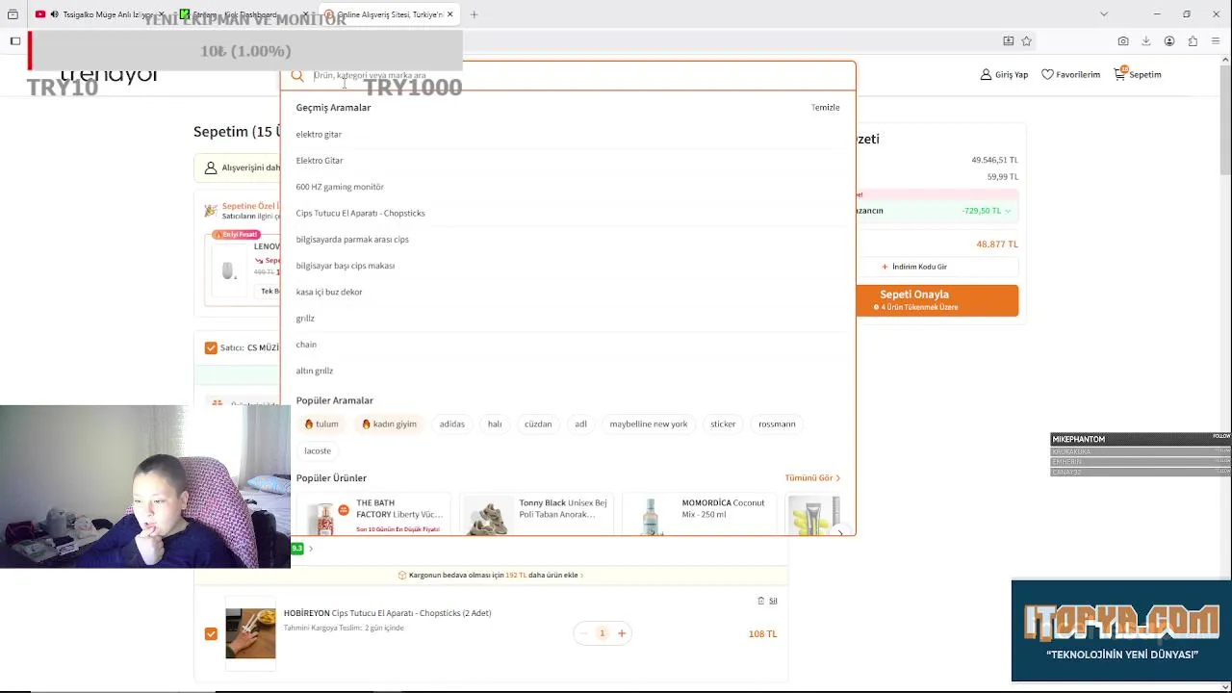Toggle the Satıcı CS MÜZİK seller checkbox
This screenshot has width=1232, height=693.
tap(211, 347)
